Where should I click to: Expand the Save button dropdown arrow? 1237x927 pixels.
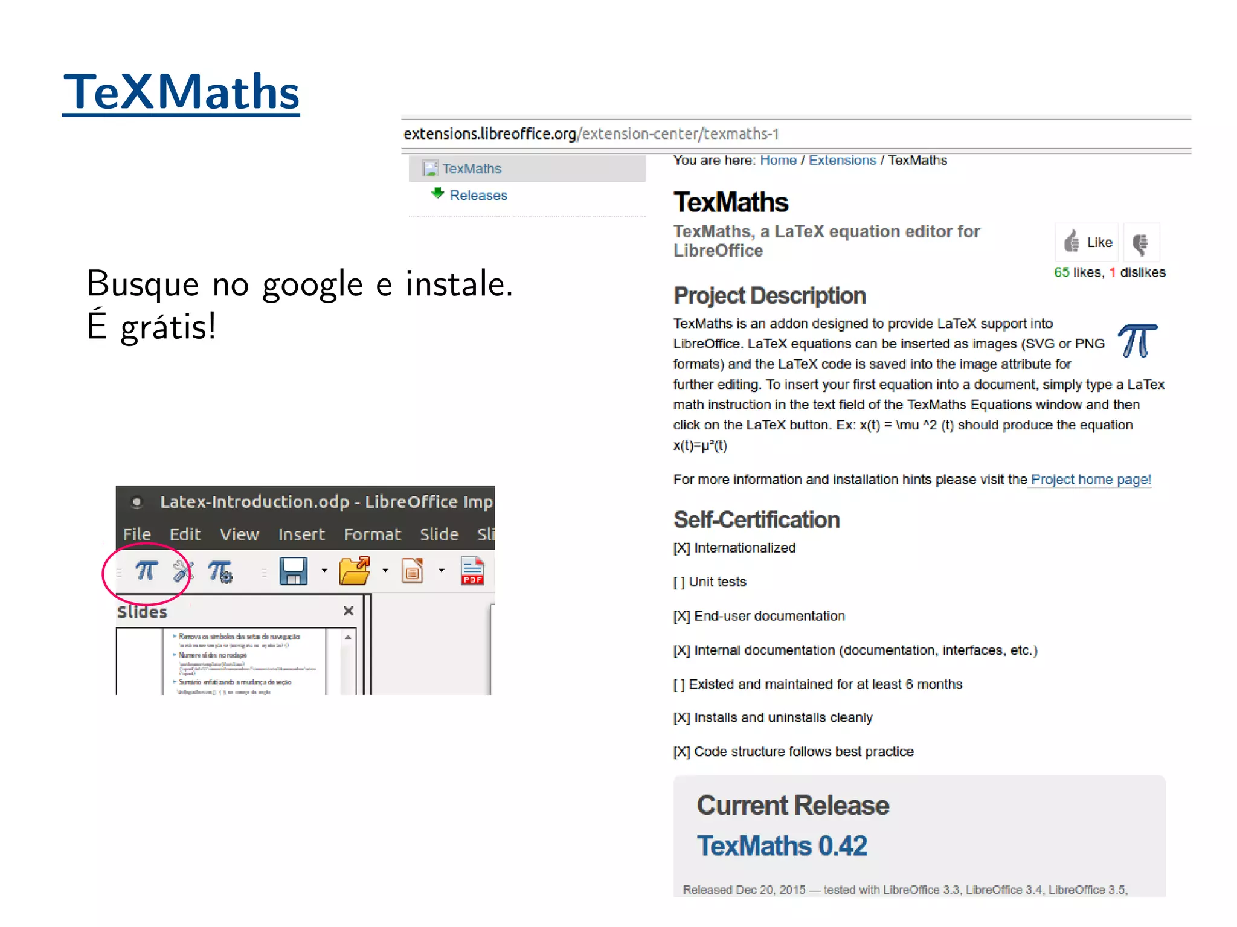(x=324, y=570)
